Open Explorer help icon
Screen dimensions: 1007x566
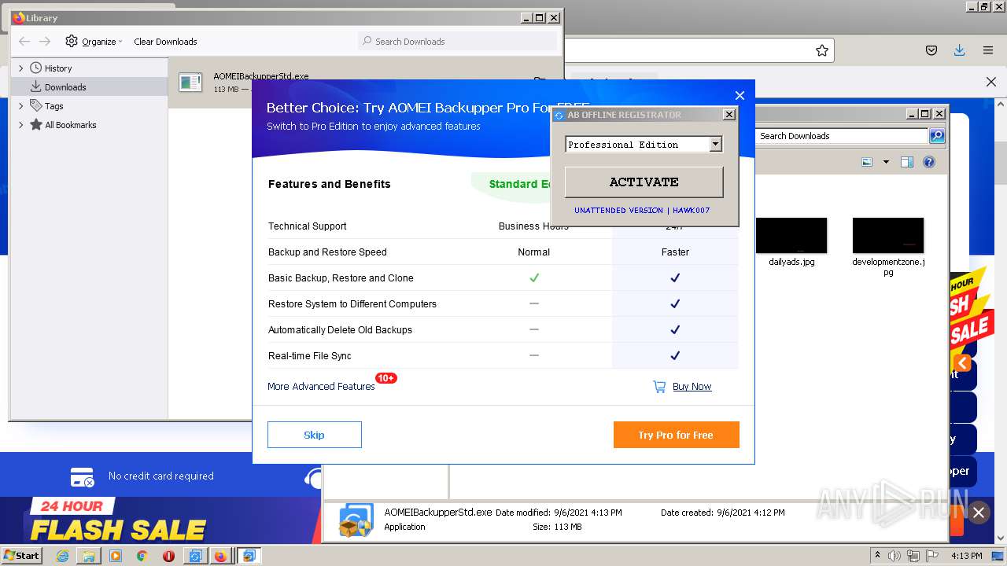click(x=929, y=162)
